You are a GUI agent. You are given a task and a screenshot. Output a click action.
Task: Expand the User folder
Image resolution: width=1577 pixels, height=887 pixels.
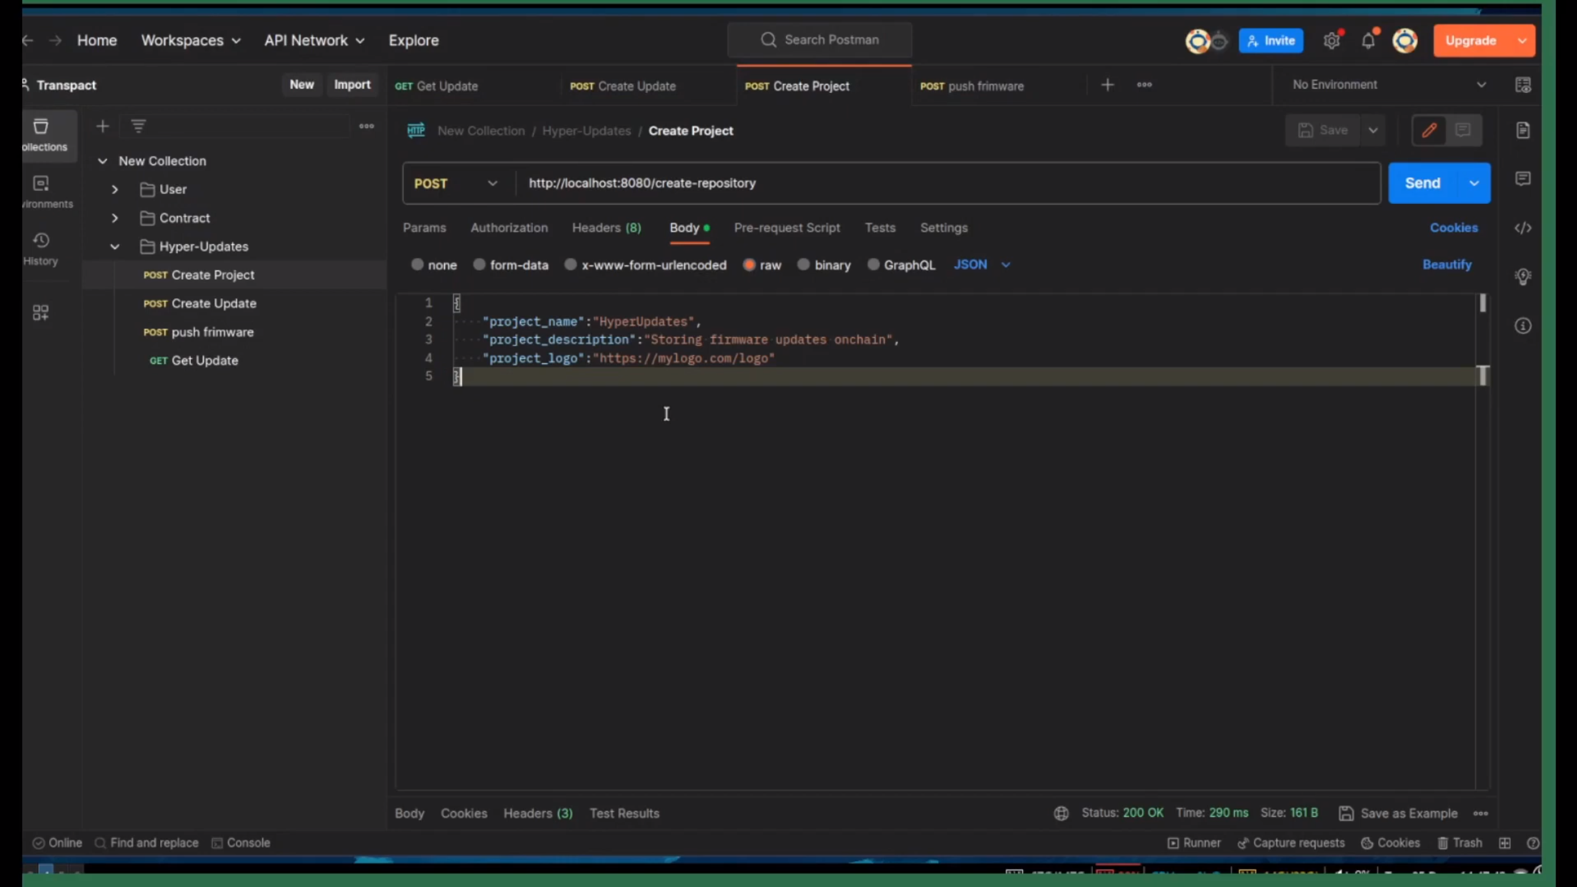pos(115,190)
